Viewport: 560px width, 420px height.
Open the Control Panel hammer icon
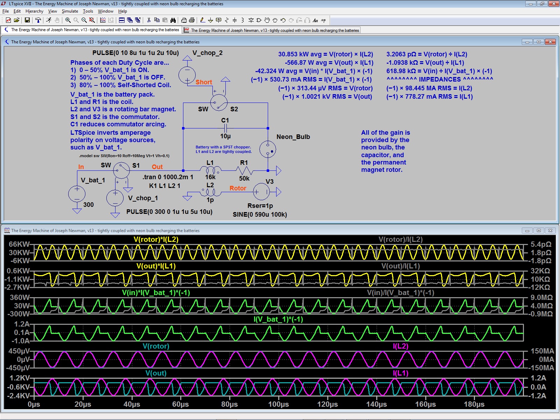coord(38,20)
